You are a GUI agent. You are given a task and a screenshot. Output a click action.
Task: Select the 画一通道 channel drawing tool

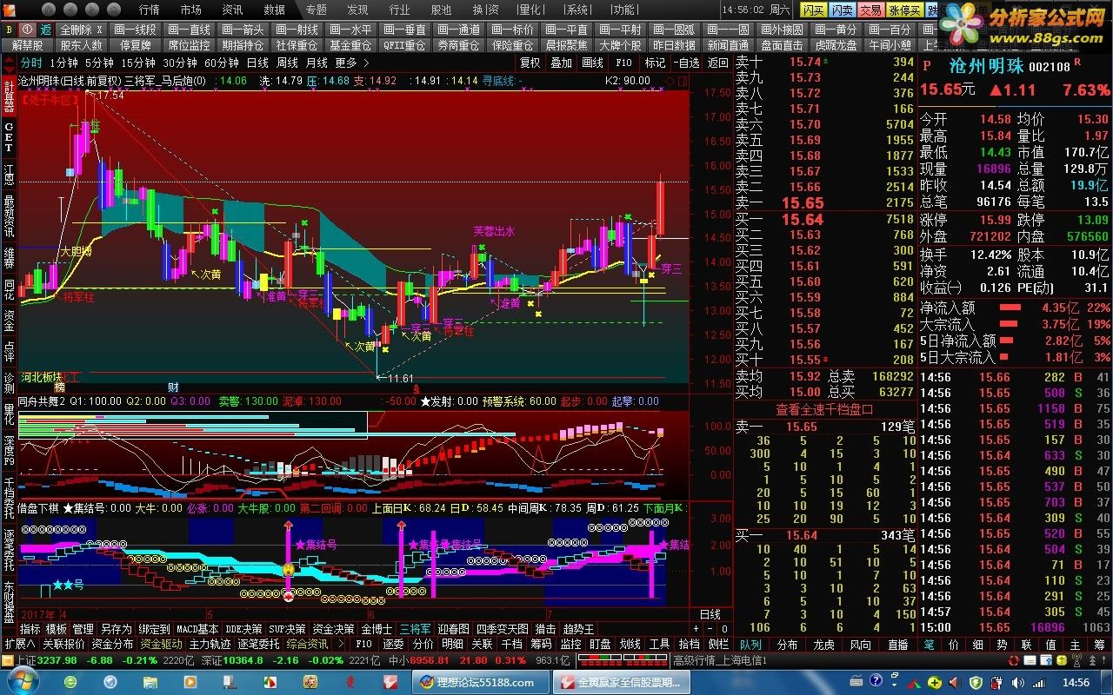click(x=458, y=30)
